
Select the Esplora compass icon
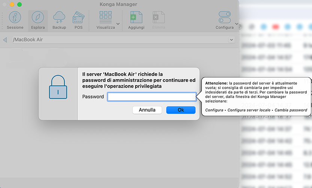point(38,18)
